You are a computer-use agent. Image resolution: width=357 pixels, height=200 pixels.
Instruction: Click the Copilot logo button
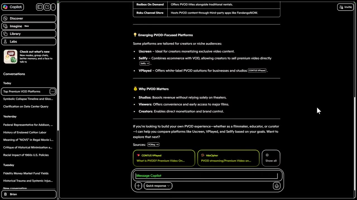pos(13,7)
